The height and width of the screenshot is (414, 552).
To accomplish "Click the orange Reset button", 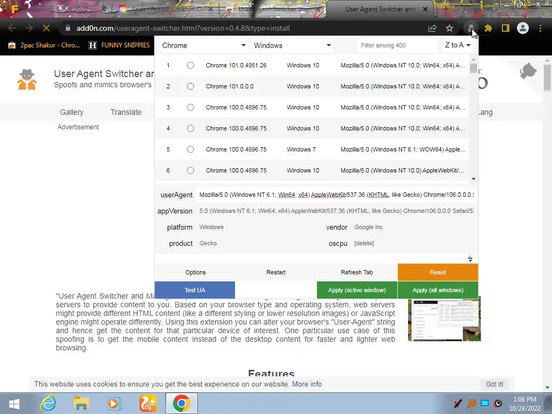I will 438,272.
